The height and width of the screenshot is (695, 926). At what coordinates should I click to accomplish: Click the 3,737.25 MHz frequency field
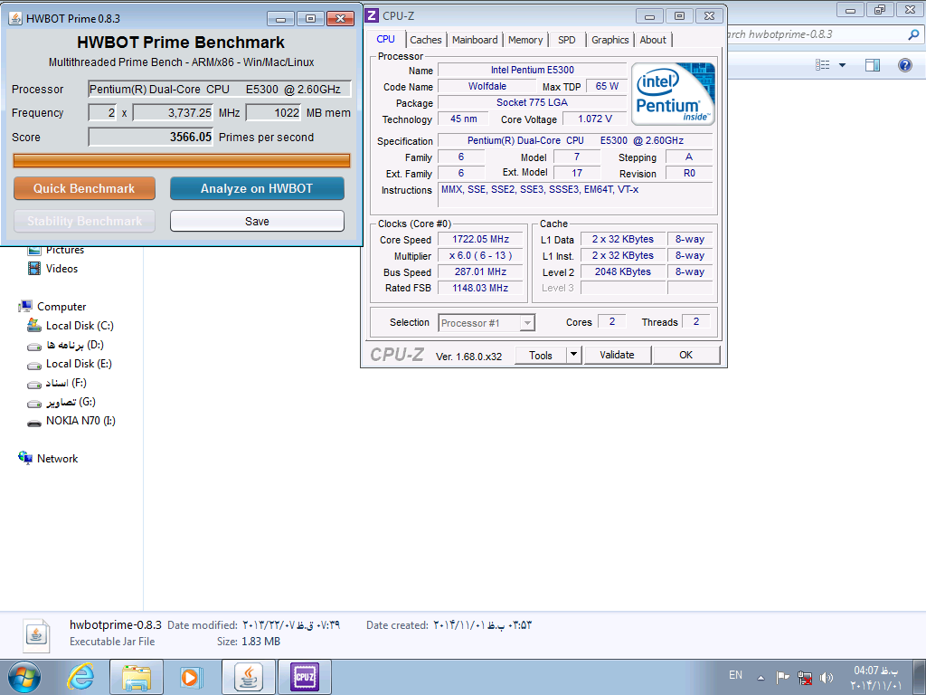pyautogui.click(x=173, y=113)
